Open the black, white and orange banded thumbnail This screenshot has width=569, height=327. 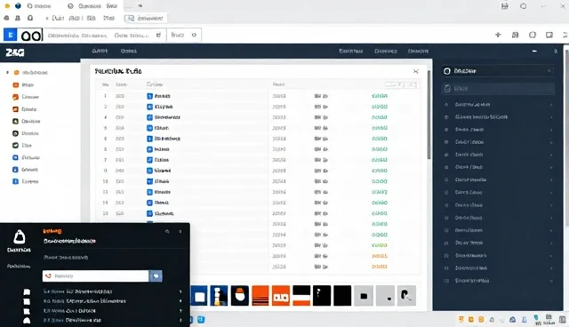301,296
